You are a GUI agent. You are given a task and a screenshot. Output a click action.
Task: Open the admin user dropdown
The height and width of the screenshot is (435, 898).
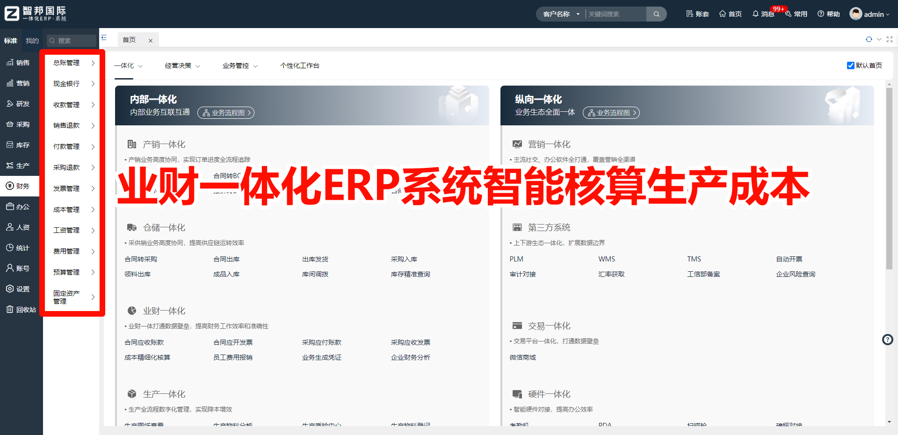tap(870, 14)
